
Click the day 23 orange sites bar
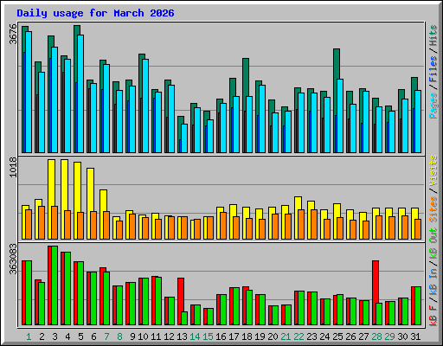click(314, 224)
